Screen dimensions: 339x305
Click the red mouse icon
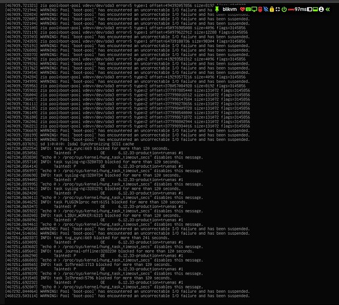click(x=260, y=9)
